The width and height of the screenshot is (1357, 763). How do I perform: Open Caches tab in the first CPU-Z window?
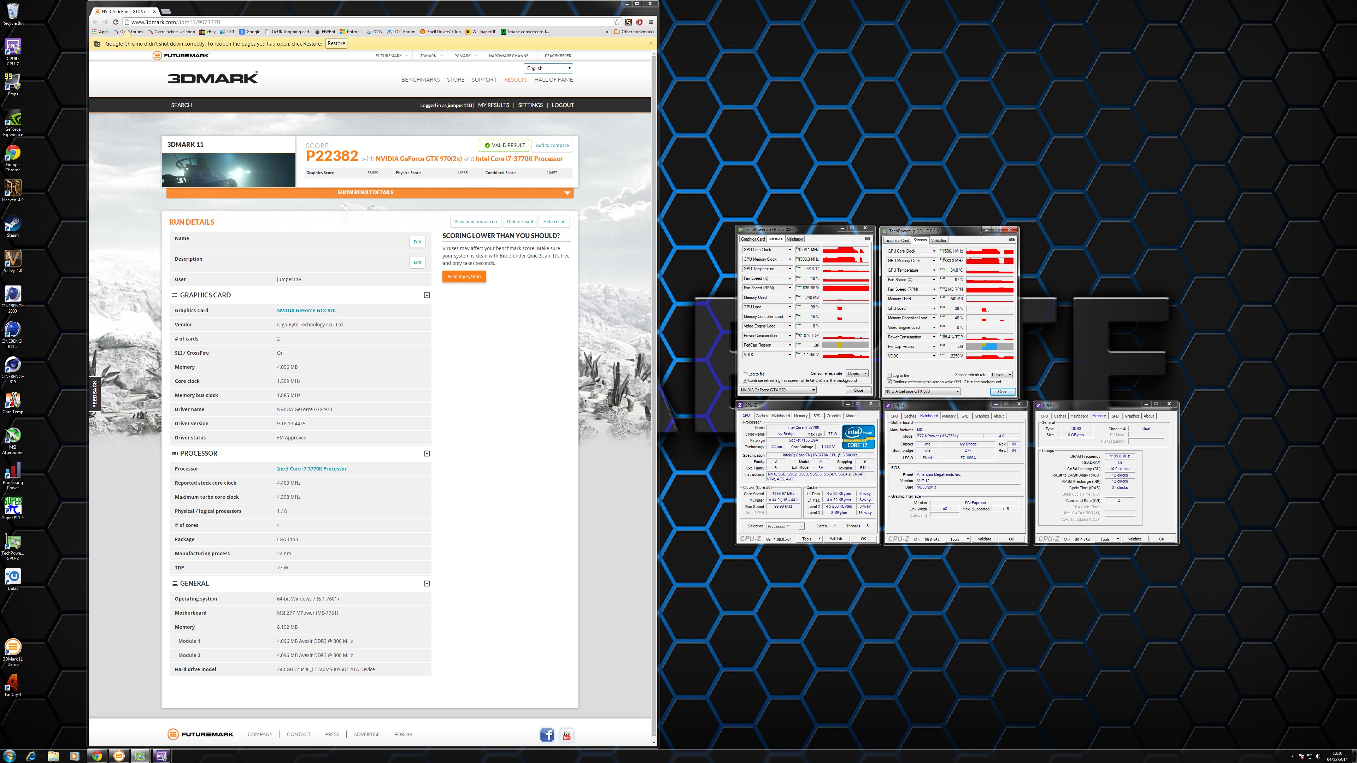coord(762,416)
